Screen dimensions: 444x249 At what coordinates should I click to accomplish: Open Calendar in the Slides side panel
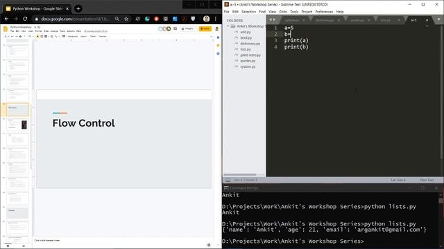tap(218, 37)
